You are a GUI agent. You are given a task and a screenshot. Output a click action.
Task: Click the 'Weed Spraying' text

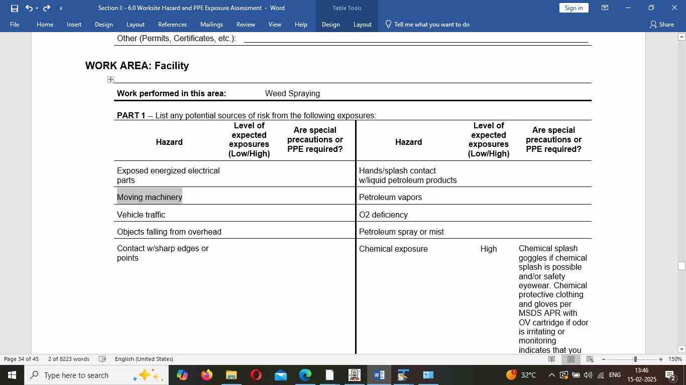(292, 94)
